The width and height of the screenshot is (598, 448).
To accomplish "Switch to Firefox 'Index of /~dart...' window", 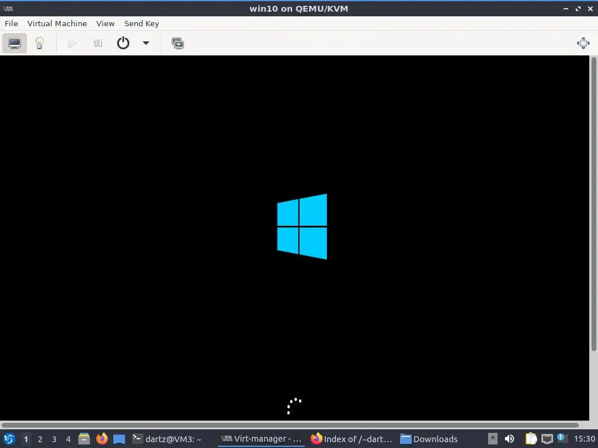I will tap(351, 439).
